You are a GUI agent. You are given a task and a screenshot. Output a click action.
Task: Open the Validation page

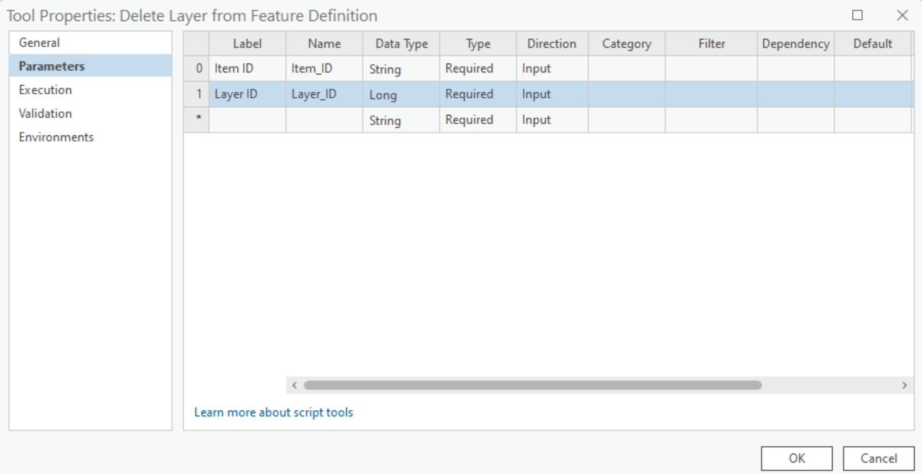point(45,114)
